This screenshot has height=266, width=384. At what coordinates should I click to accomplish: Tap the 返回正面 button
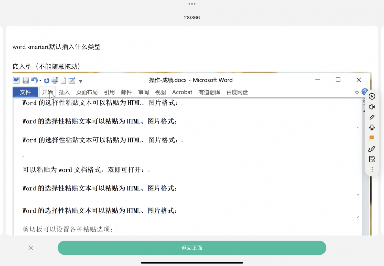pos(192,248)
